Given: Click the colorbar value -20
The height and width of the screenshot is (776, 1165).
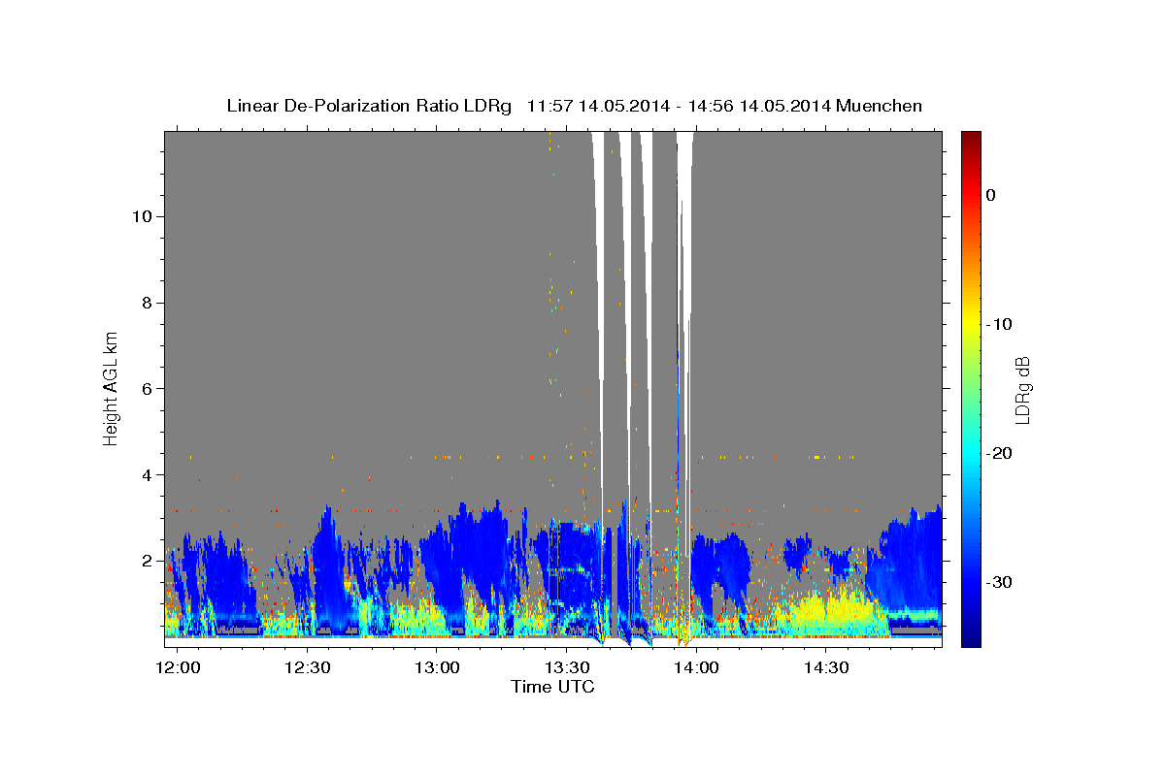Looking at the screenshot, I should pyautogui.click(x=999, y=453).
